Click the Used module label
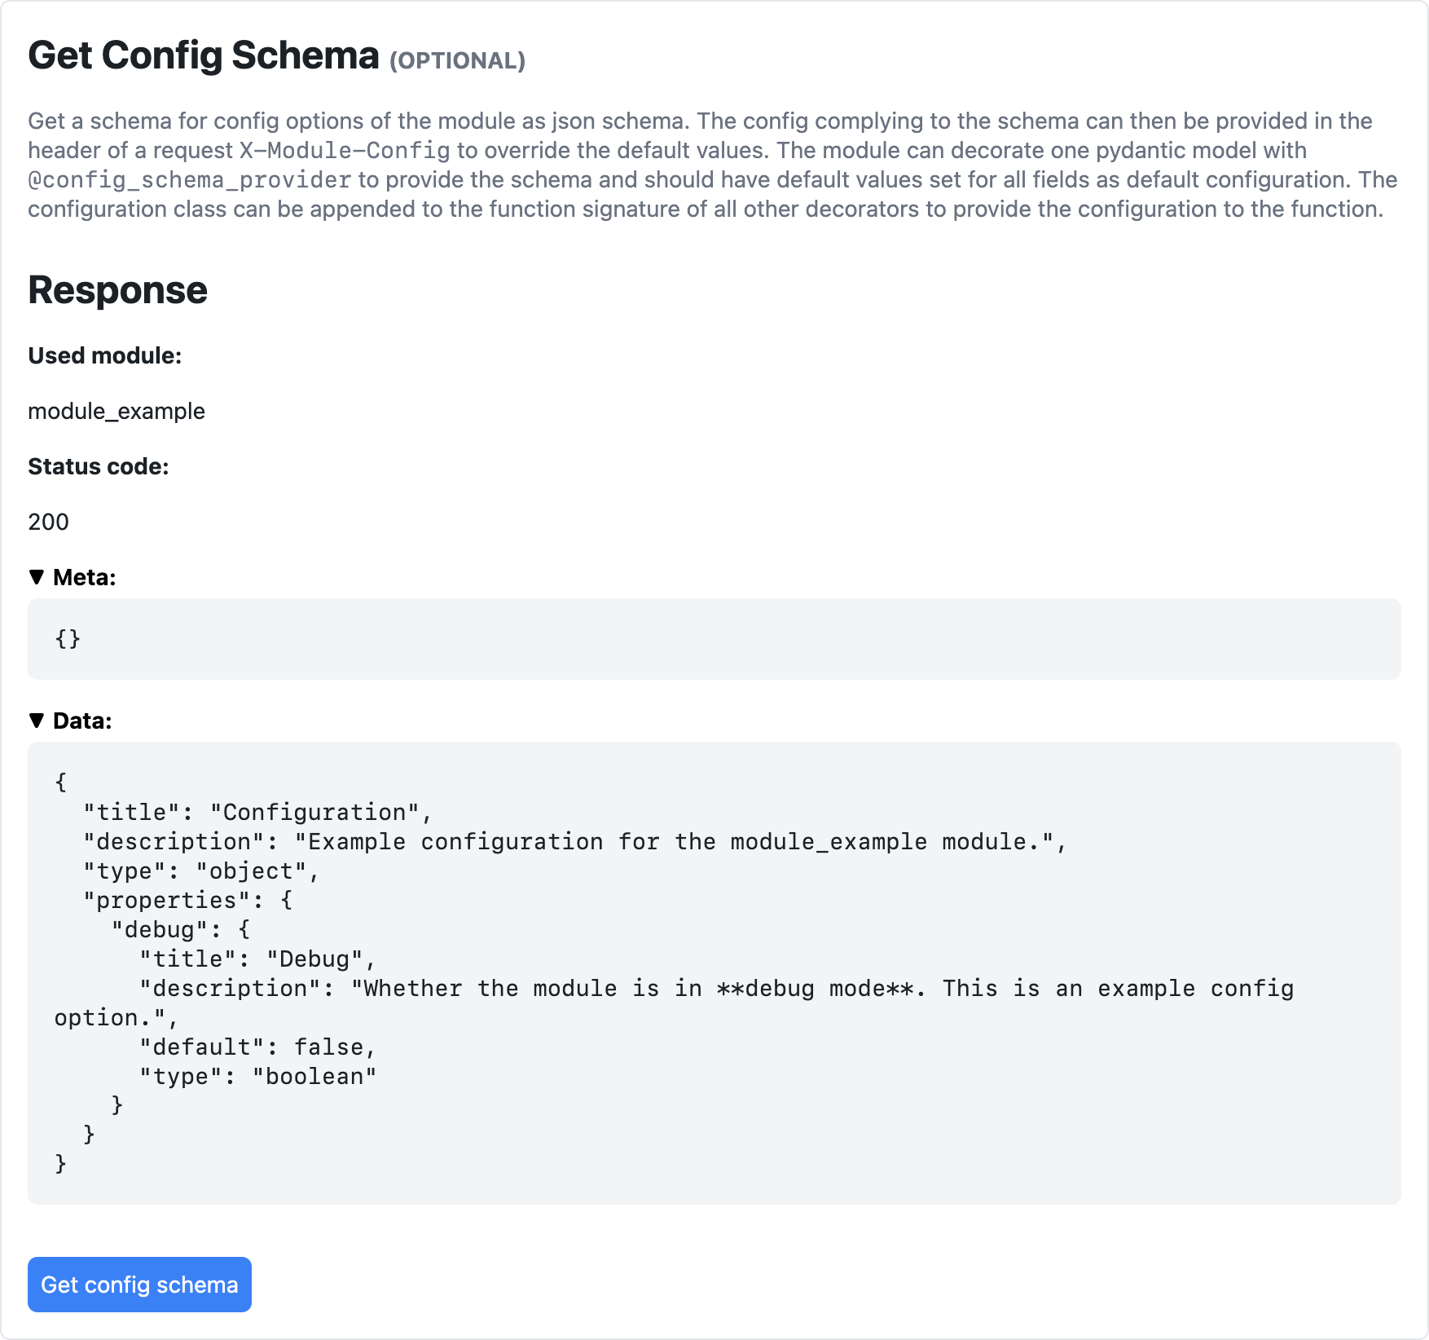 (105, 355)
